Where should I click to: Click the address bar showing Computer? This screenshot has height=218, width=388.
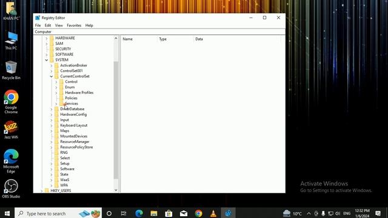point(159,32)
